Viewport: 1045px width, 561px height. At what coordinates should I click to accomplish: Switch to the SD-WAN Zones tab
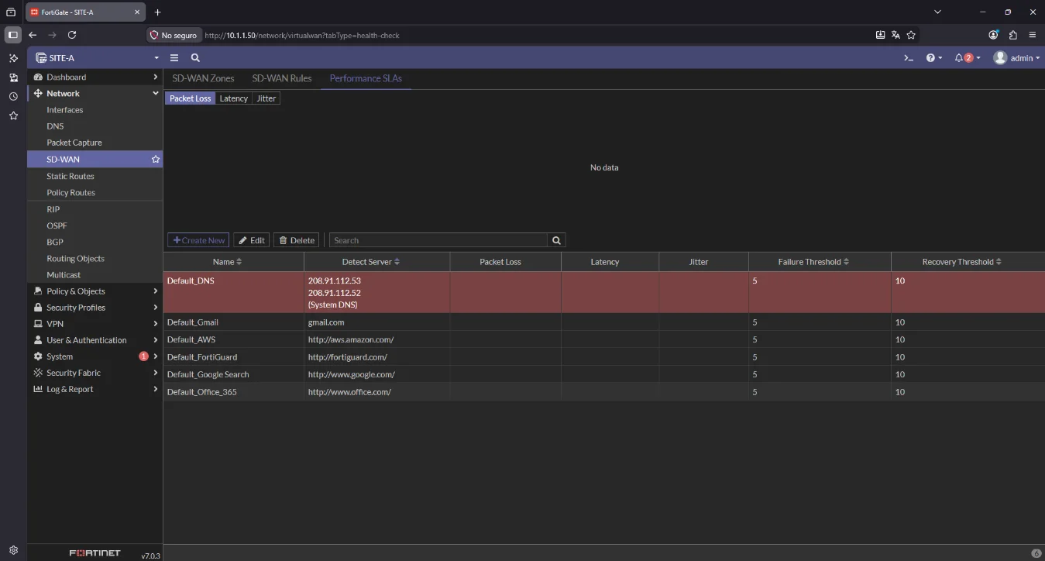coord(203,78)
